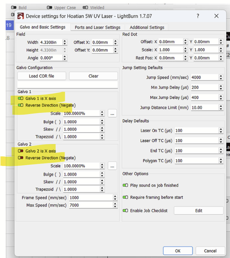Open Galvo 1 scale options ellipsis button
This screenshot has width=230, height=258.
pyautogui.click(x=112, y=113)
